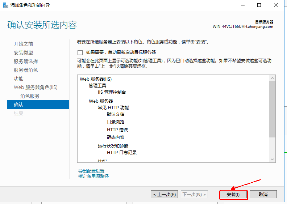The image size is (287, 204).
Task: Click 常见 HTTP 功能 entry in the list
Action: click(113, 107)
